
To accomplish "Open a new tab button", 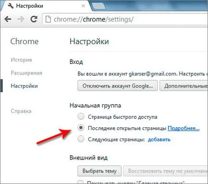I will (x=99, y=6).
